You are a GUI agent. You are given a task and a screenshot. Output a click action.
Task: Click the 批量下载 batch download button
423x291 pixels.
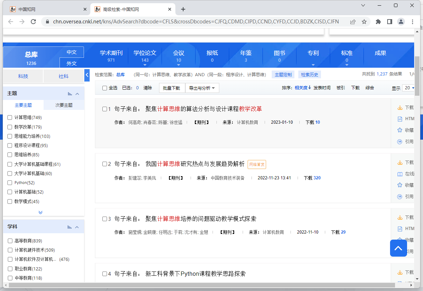point(172,88)
